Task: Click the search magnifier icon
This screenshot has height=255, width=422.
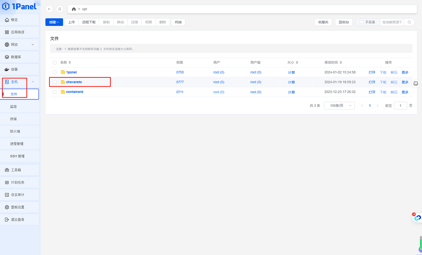Action: point(409,22)
